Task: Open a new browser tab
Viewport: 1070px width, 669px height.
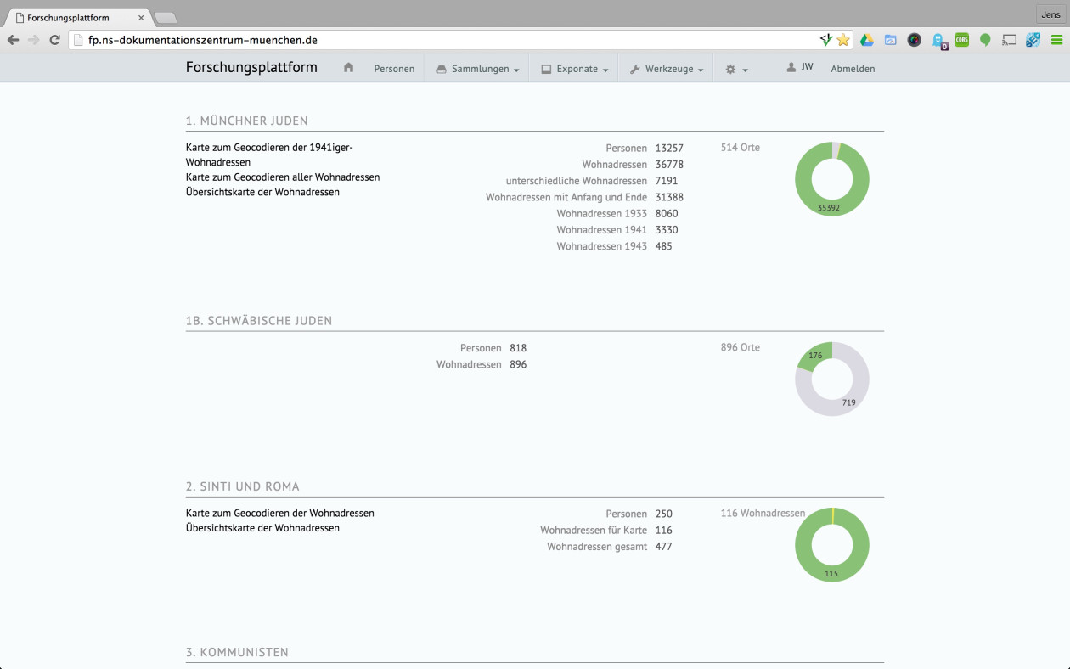Action: click(165, 18)
